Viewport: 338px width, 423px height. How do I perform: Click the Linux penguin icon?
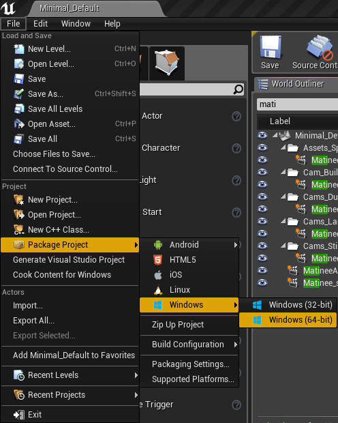tap(158, 290)
